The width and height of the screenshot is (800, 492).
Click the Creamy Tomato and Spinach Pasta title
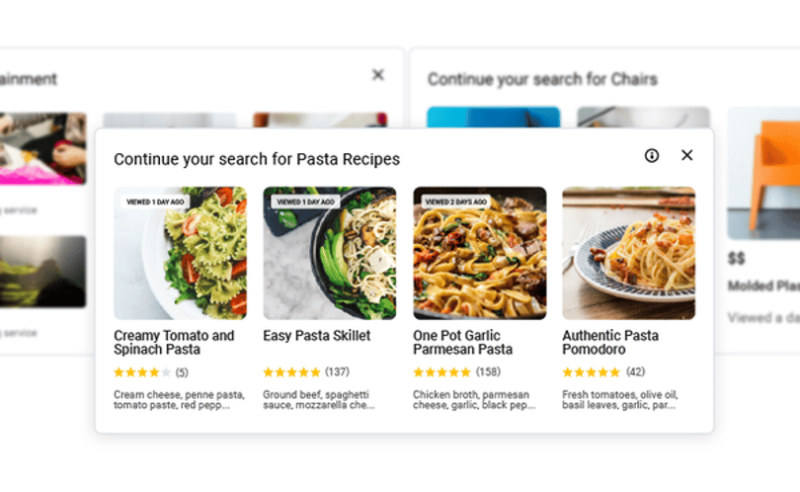click(x=174, y=343)
